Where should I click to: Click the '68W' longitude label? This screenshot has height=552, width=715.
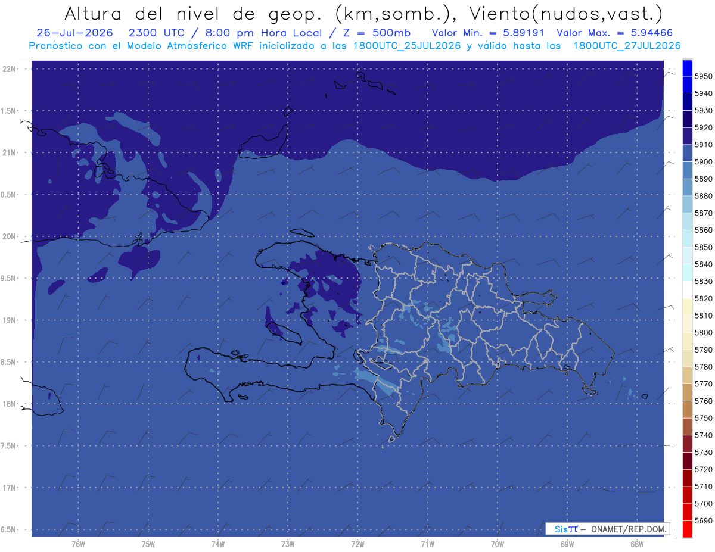click(x=637, y=544)
